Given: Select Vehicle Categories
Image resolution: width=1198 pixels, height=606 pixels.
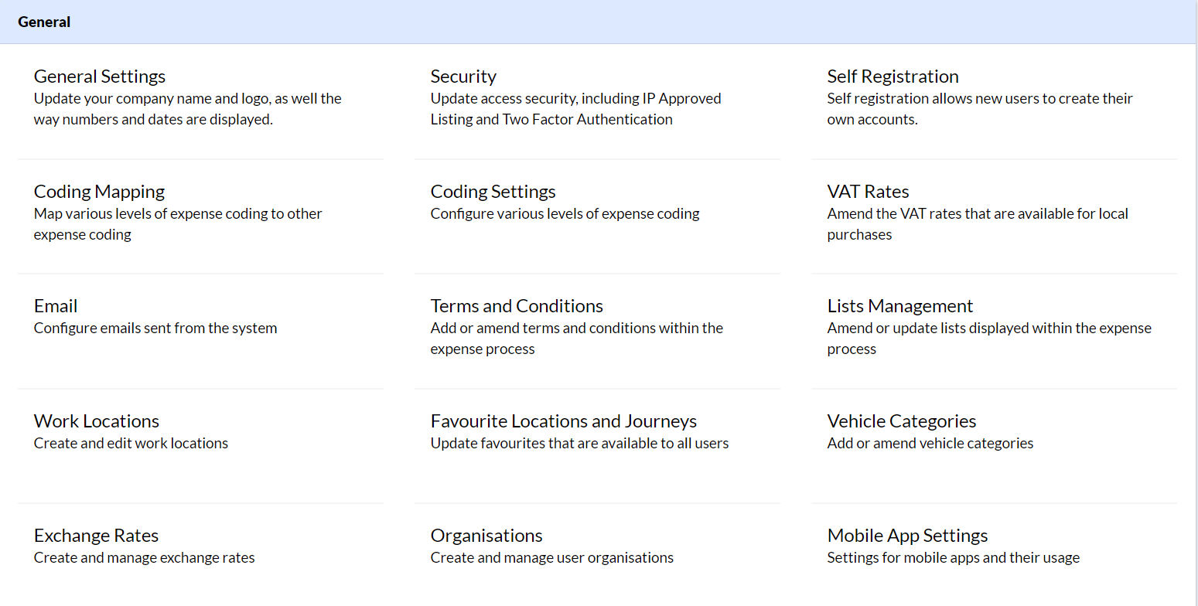Looking at the screenshot, I should (902, 421).
